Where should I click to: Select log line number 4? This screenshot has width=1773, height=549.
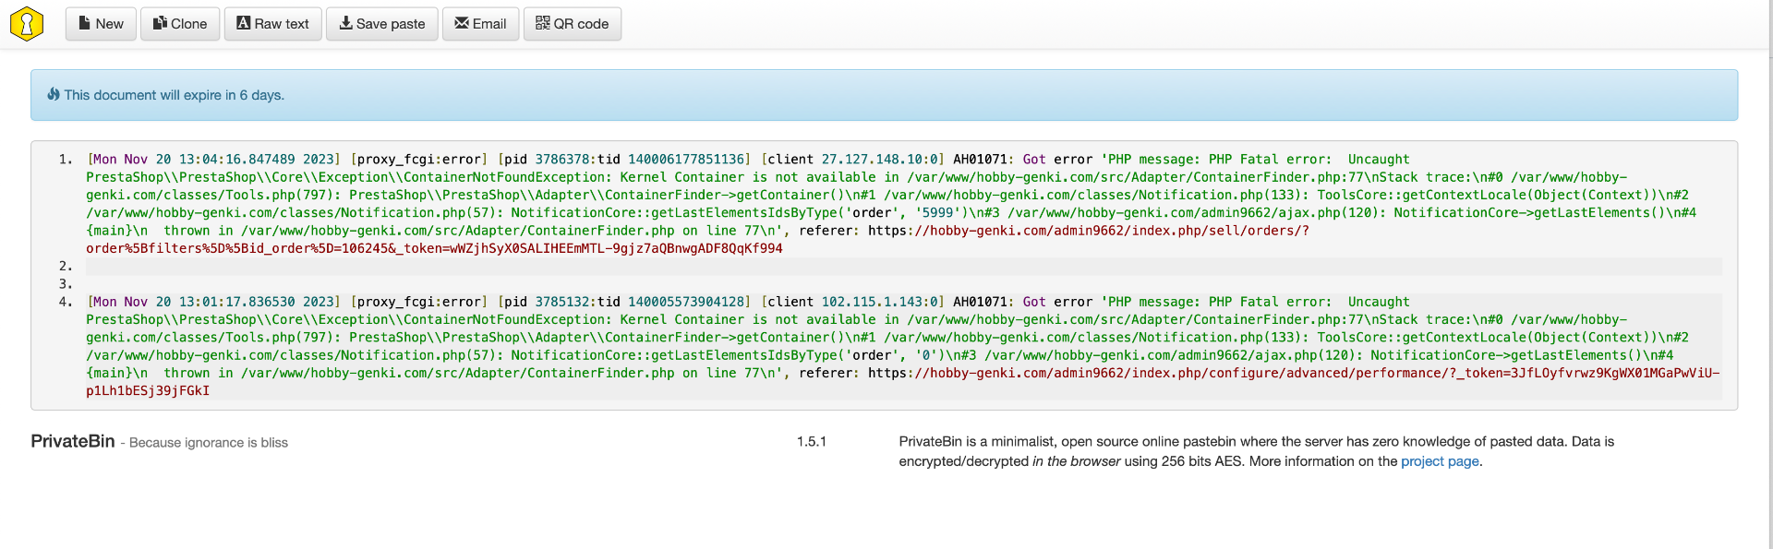tap(66, 302)
